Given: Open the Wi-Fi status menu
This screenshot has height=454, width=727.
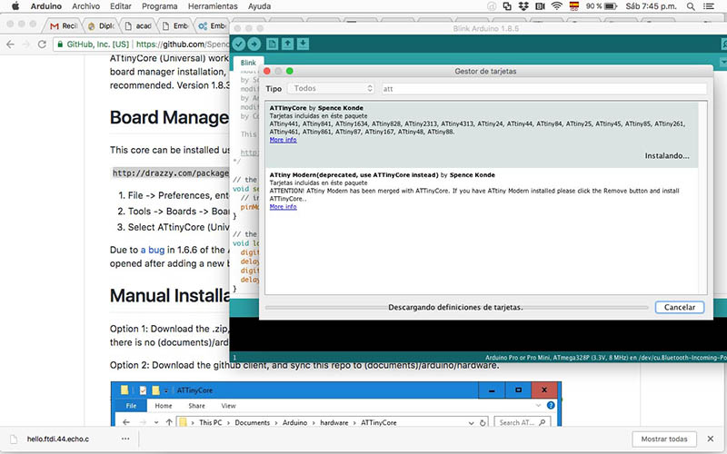Looking at the screenshot, I should click(557, 6).
